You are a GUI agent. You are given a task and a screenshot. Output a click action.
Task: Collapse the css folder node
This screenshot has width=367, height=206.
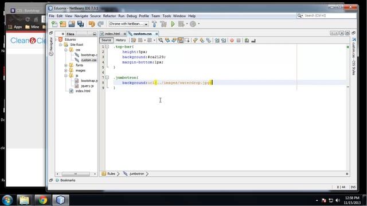click(66, 50)
